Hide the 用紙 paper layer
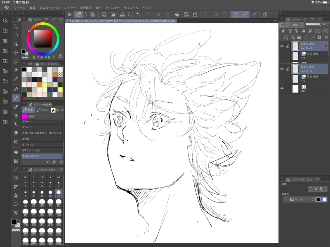This screenshot has height=247, width=330. (x=282, y=89)
